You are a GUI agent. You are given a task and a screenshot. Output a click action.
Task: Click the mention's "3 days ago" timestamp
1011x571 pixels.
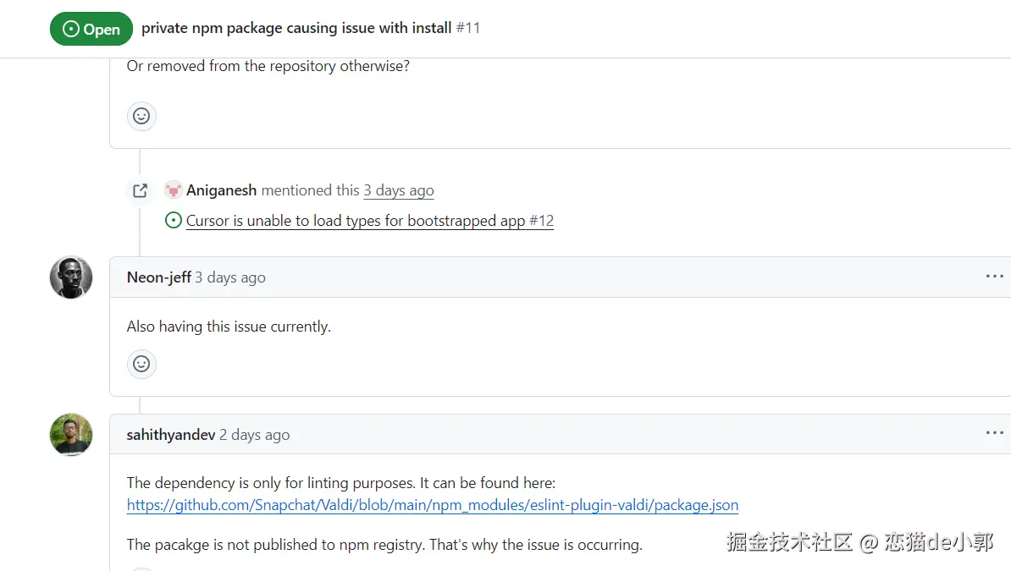coord(399,190)
